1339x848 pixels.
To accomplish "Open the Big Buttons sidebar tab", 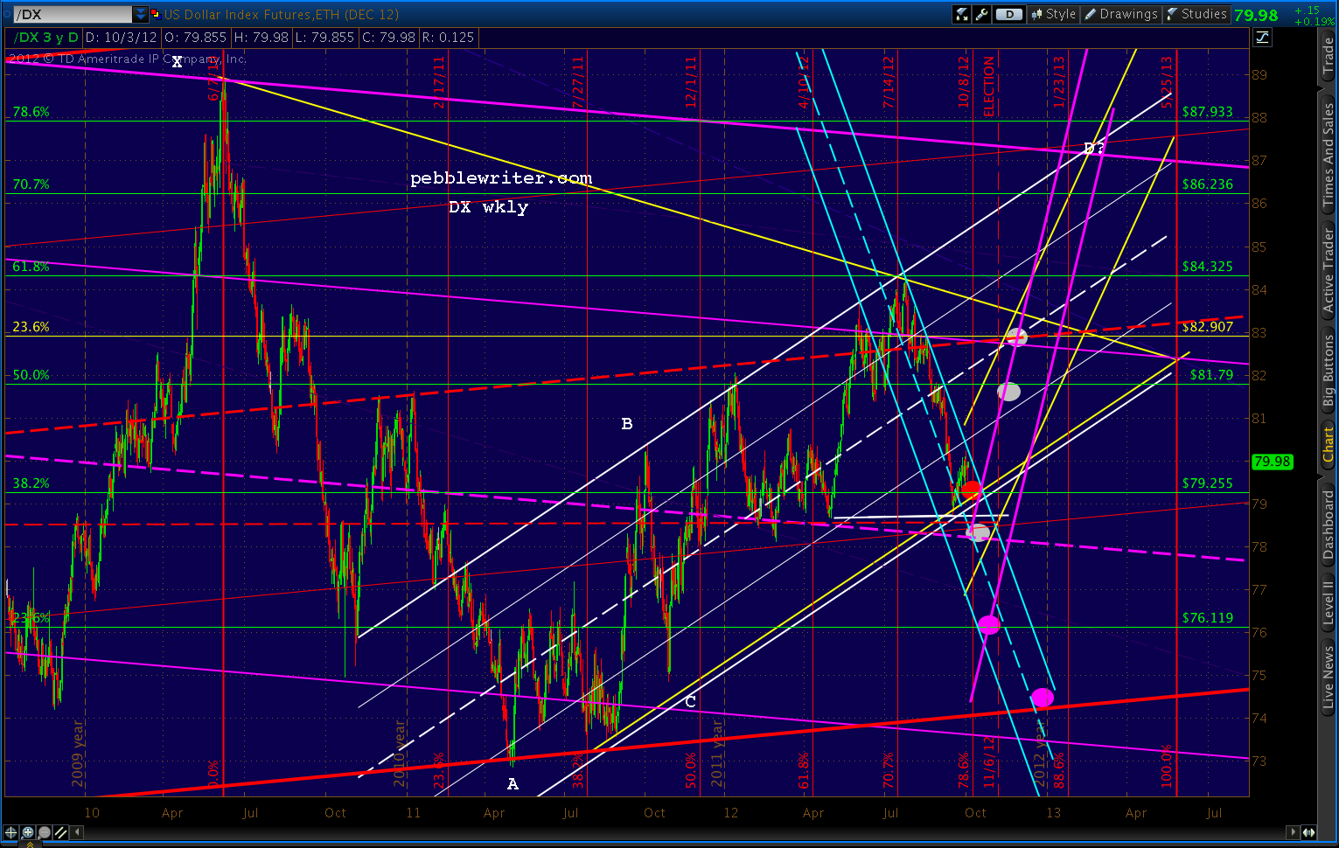I will (1329, 371).
